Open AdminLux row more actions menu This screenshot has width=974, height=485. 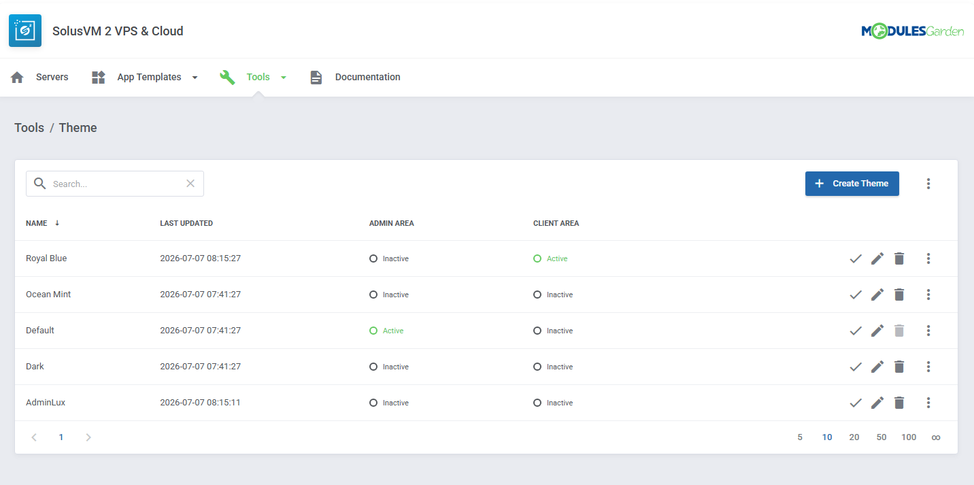tap(928, 403)
